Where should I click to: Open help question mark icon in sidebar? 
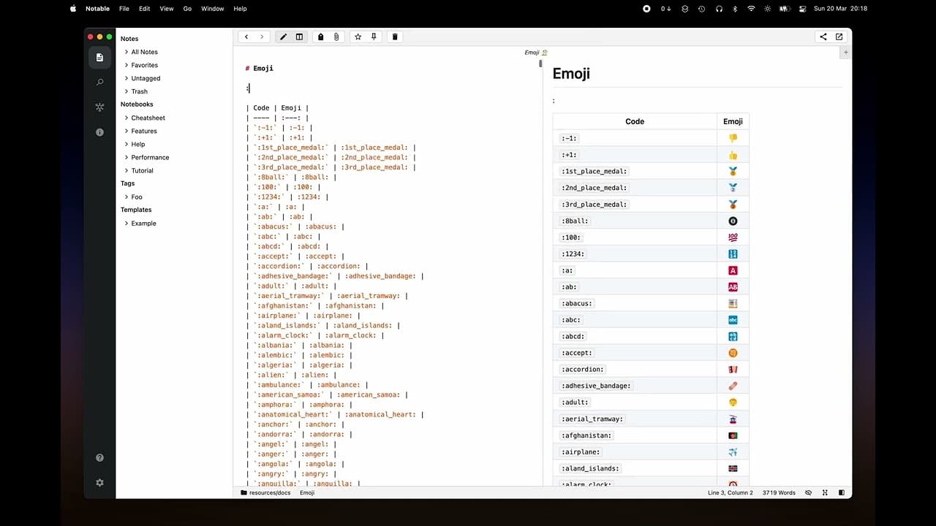[100, 458]
